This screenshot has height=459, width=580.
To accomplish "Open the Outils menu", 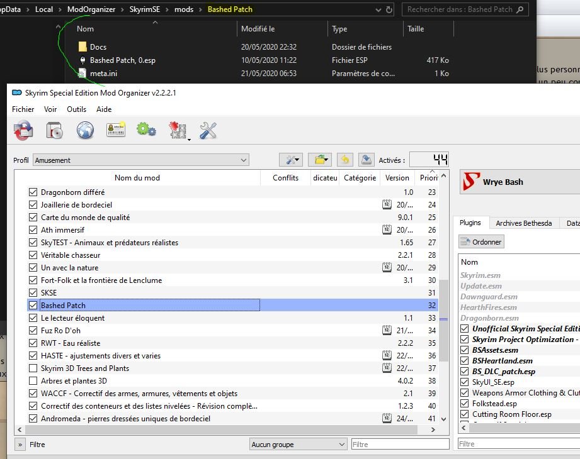I will pyautogui.click(x=77, y=109).
